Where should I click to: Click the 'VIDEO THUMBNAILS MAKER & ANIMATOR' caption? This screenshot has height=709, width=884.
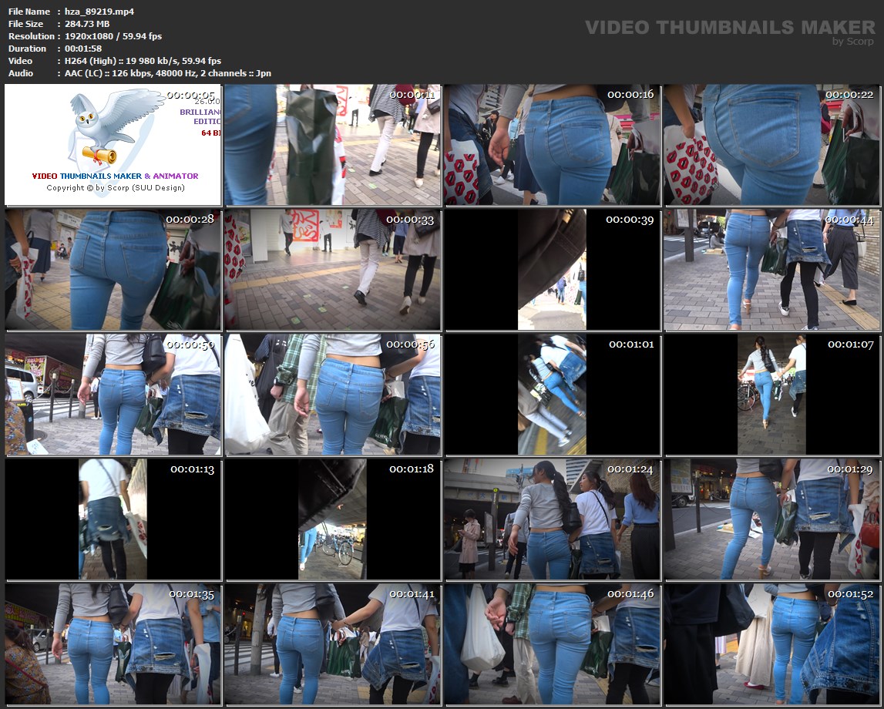point(115,176)
